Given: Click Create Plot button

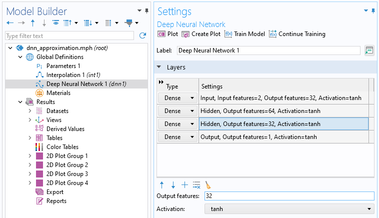Looking at the screenshot, I should point(201,34).
